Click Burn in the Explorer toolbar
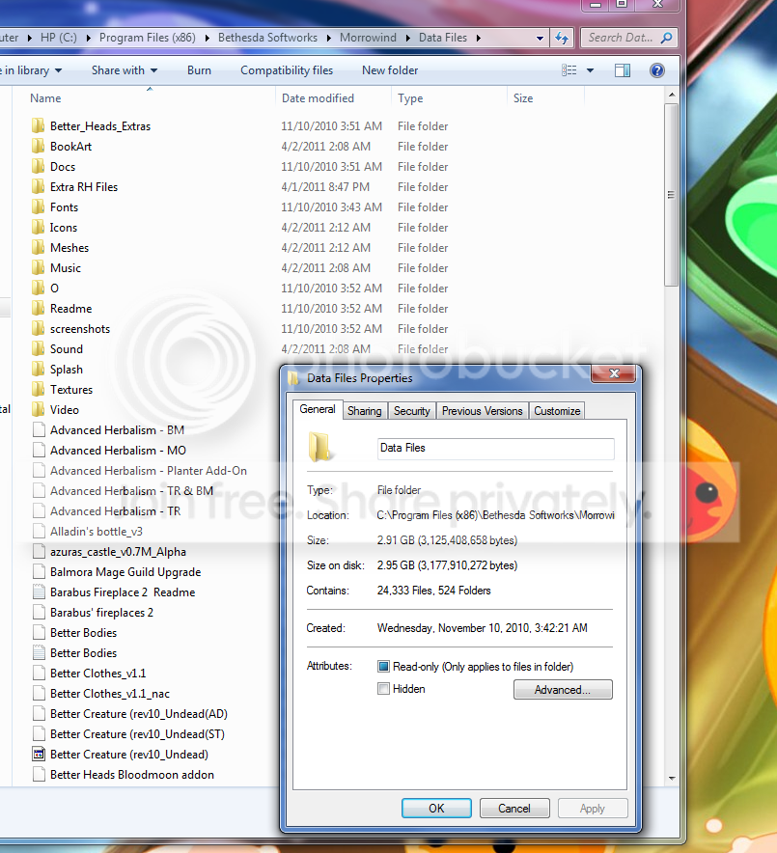 coord(199,70)
